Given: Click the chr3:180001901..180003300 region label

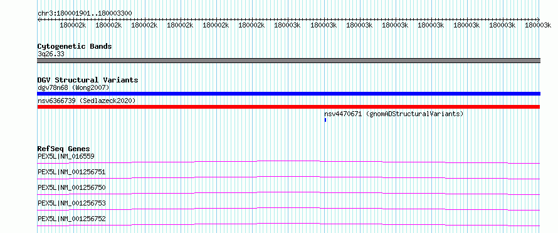Looking at the screenshot, I should 85,13.
